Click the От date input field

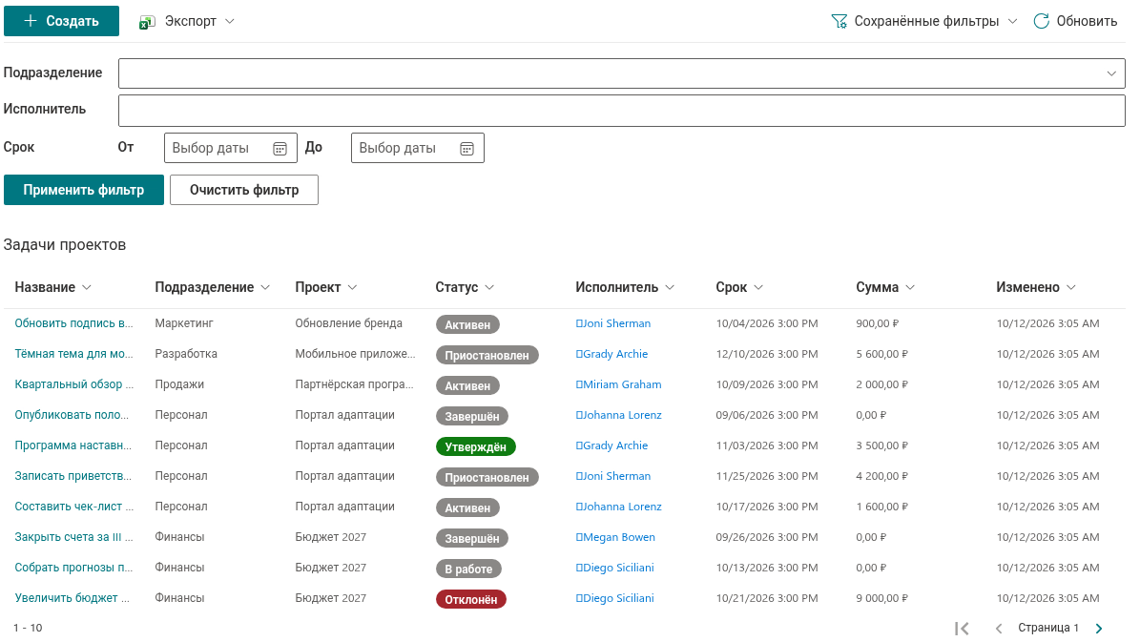click(231, 148)
